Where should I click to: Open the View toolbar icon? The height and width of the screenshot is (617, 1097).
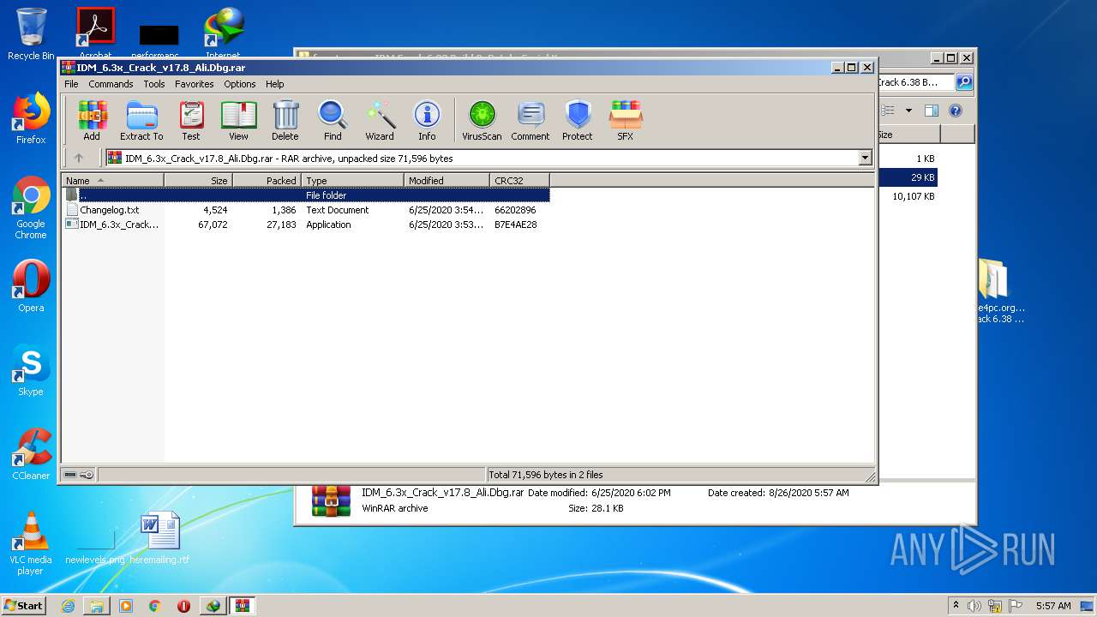[238, 120]
